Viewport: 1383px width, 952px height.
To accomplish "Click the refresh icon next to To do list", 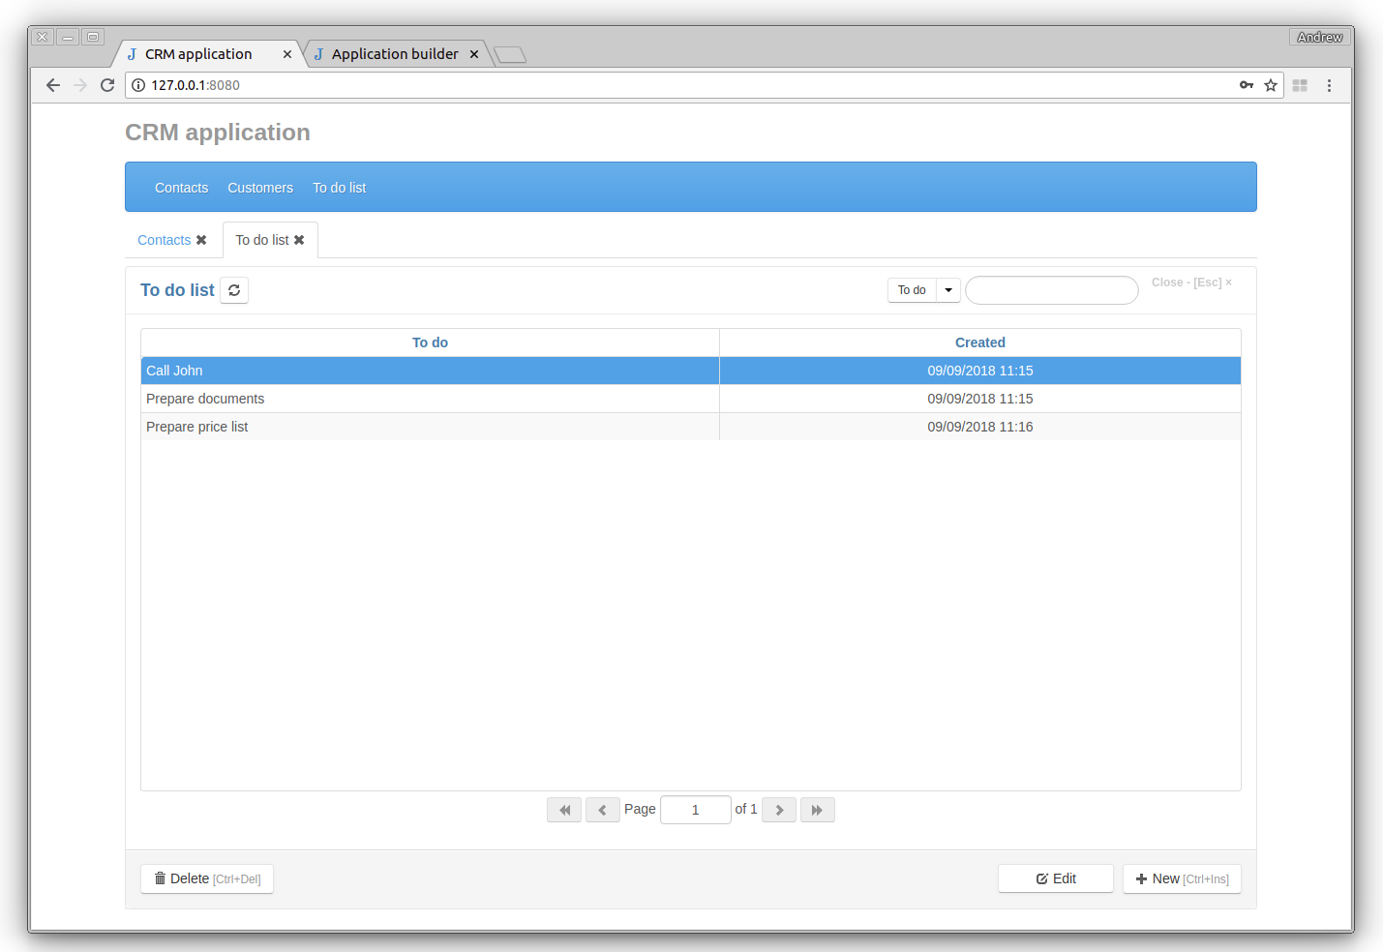I will click(x=234, y=290).
